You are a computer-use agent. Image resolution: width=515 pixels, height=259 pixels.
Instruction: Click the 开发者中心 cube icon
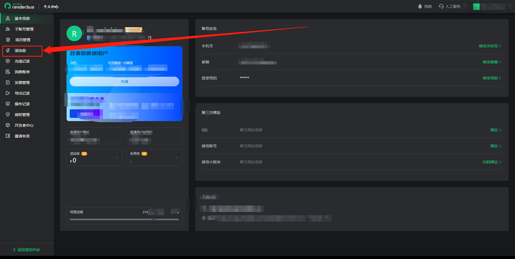(x=8, y=125)
